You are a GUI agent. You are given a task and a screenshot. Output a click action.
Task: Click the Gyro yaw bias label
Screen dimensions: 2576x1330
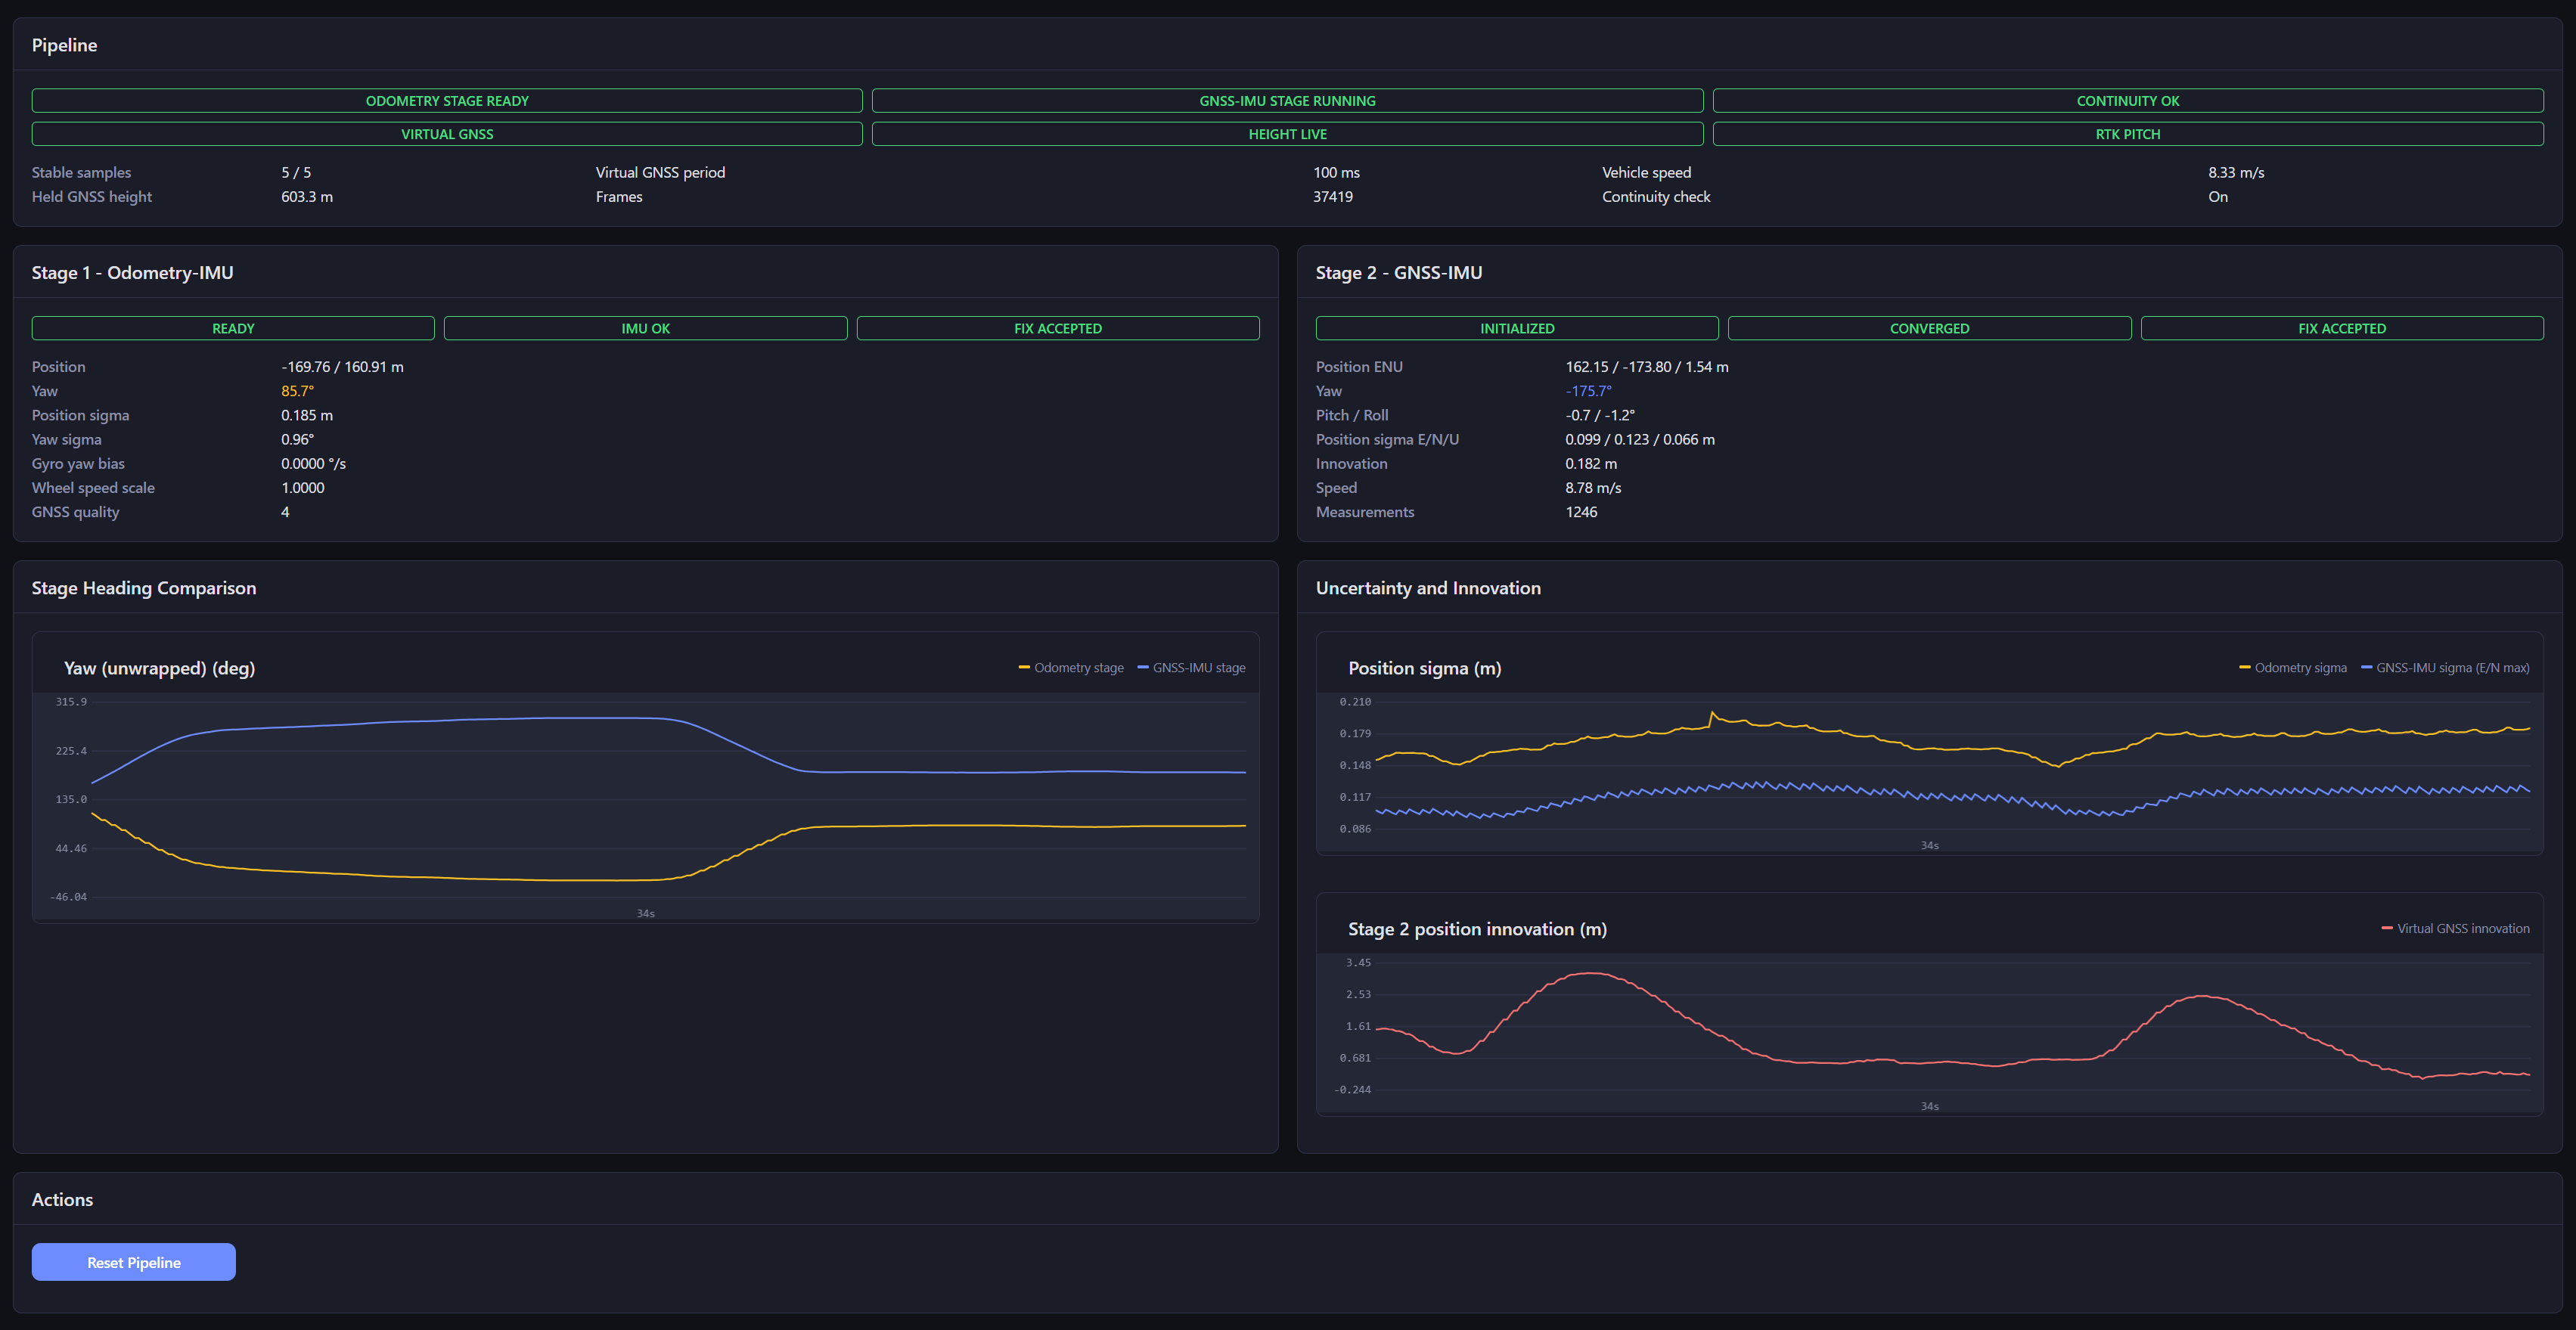click(x=78, y=464)
